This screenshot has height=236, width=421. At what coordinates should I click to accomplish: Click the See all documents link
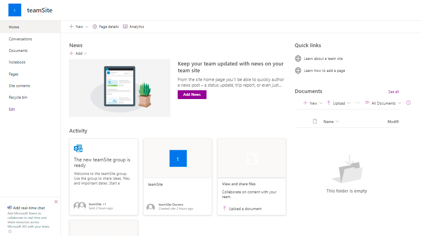[x=393, y=92]
